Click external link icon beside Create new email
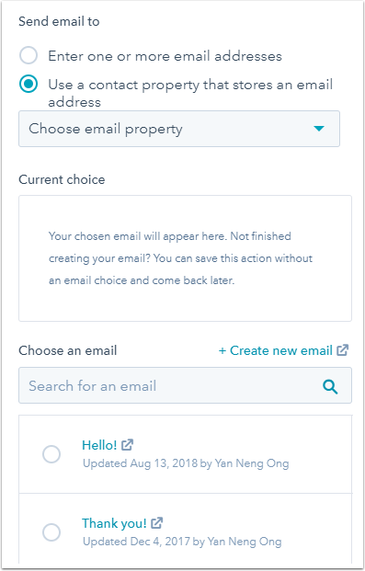Image resolution: width=365 pixels, height=571 pixels. (x=342, y=350)
